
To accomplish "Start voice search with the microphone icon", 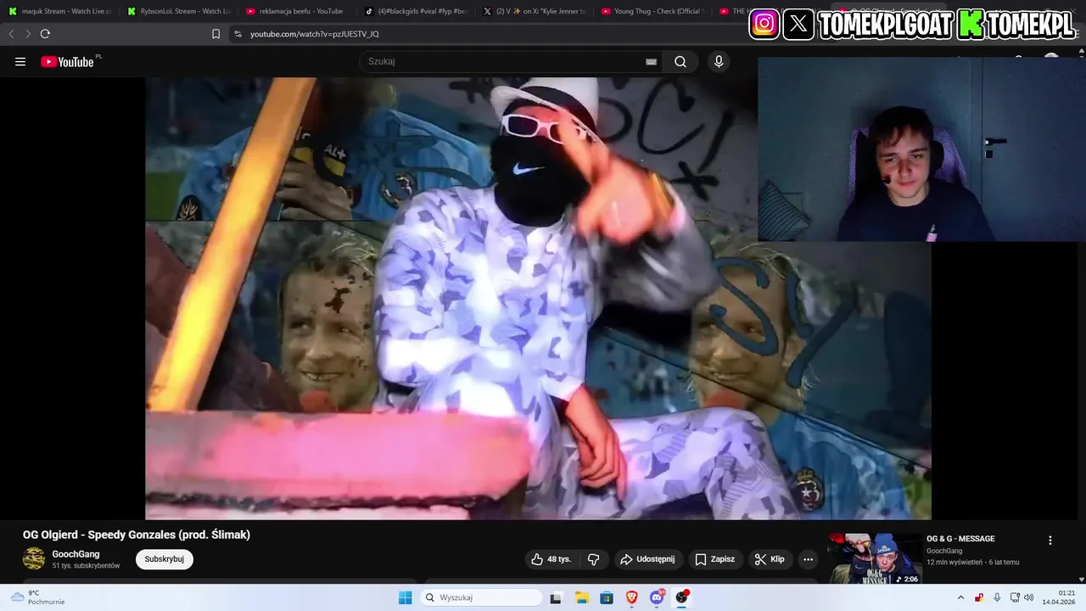I will point(719,61).
